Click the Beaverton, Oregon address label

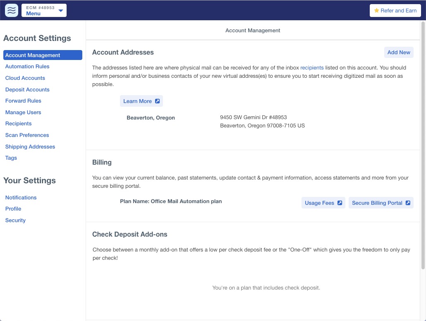coord(151,118)
